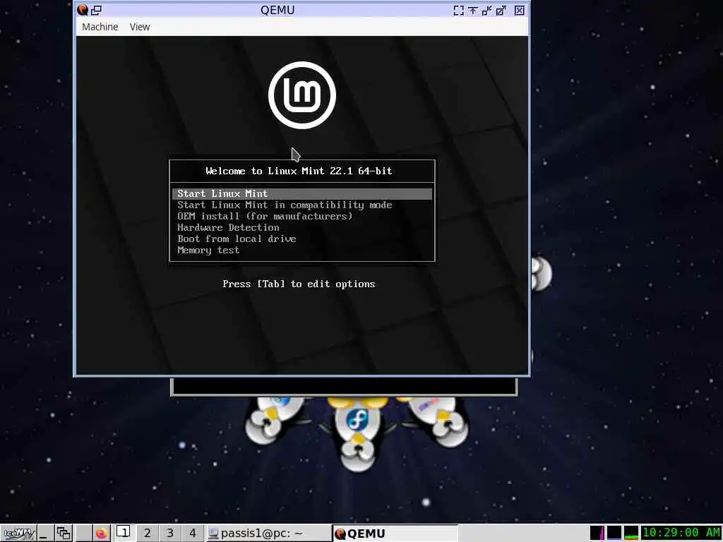This screenshot has width=723, height=542.
Task: Click the Welcome to Linux Mint 22.1 heading
Action: click(x=299, y=171)
